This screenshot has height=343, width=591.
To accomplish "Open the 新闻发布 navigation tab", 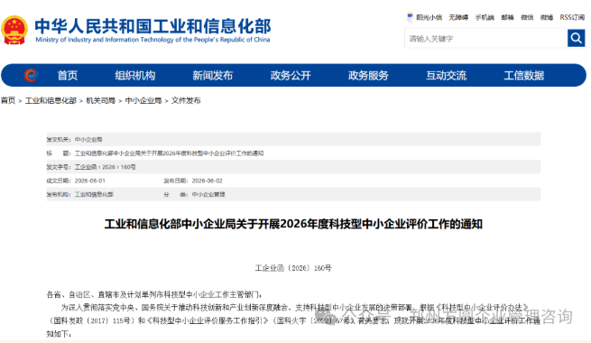I will tap(213, 76).
